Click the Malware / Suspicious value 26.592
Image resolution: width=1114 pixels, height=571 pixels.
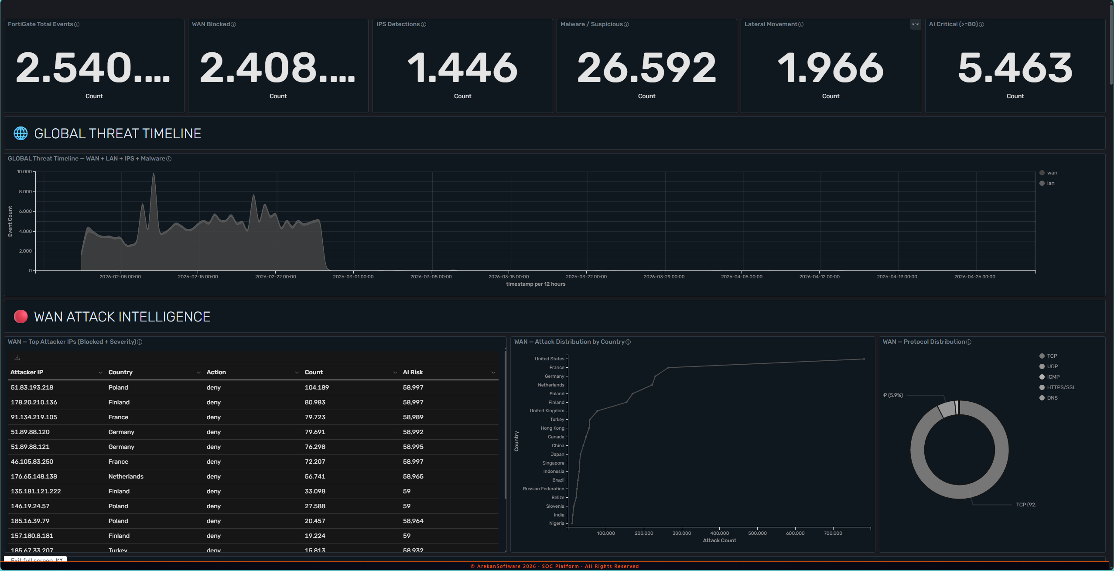point(646,68)
